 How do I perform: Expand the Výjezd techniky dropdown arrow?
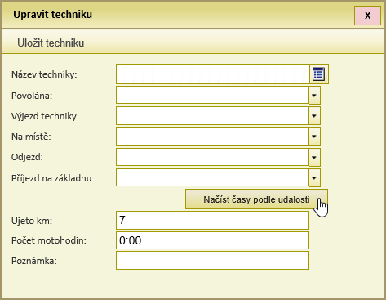click(314, 116)
